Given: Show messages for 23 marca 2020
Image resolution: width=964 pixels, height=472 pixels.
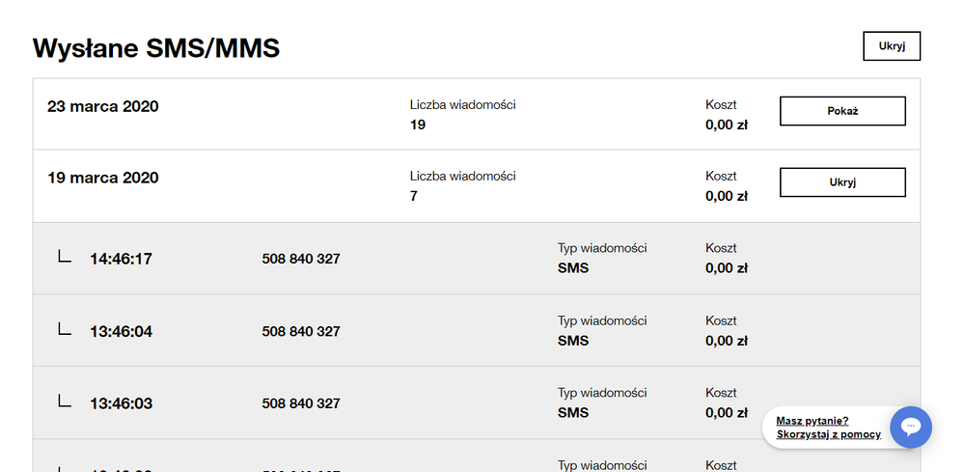Looking at the screenshot, I should (x=842, y=111).
